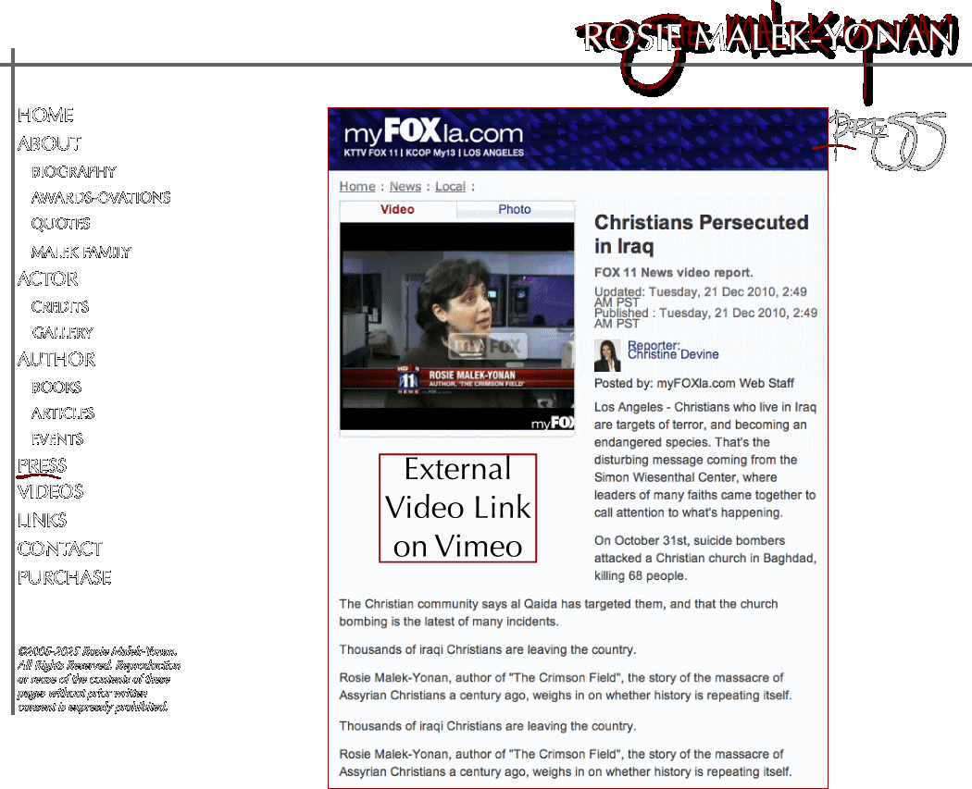The height and width of the screenshot is (789, 972).
Task: Open the news video thumbnail
Action: click(x=457, y=327)
